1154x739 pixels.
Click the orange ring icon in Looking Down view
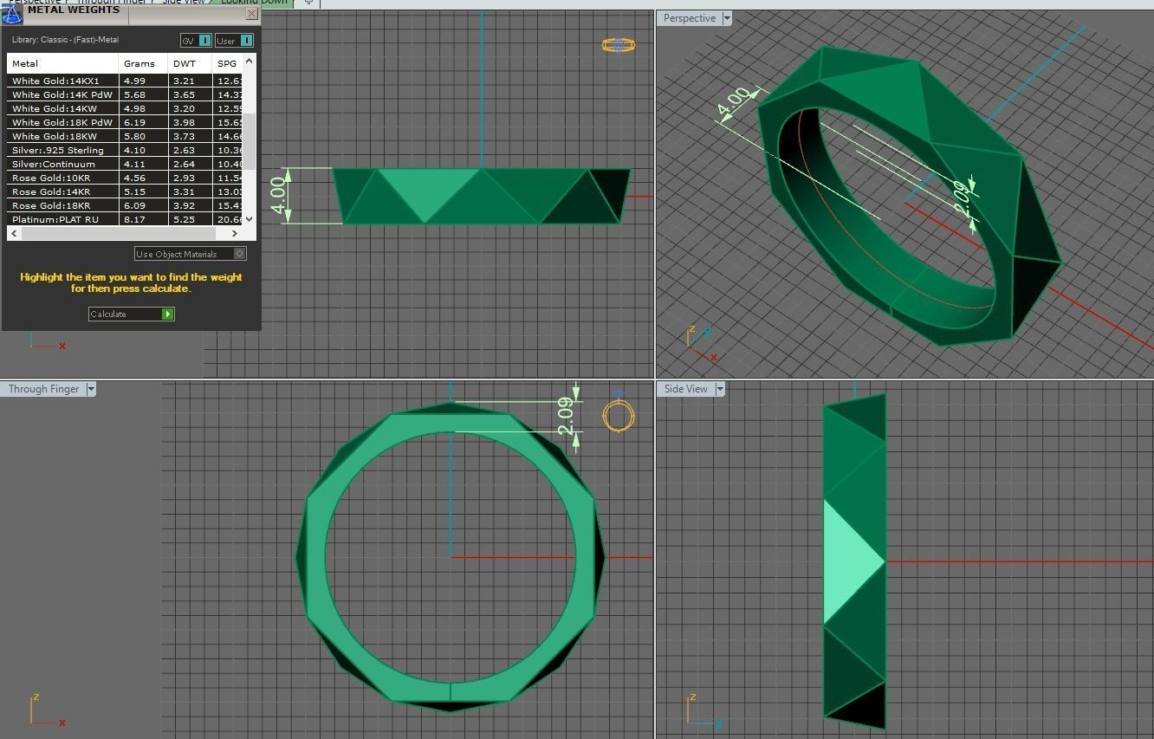click(619, 45)
